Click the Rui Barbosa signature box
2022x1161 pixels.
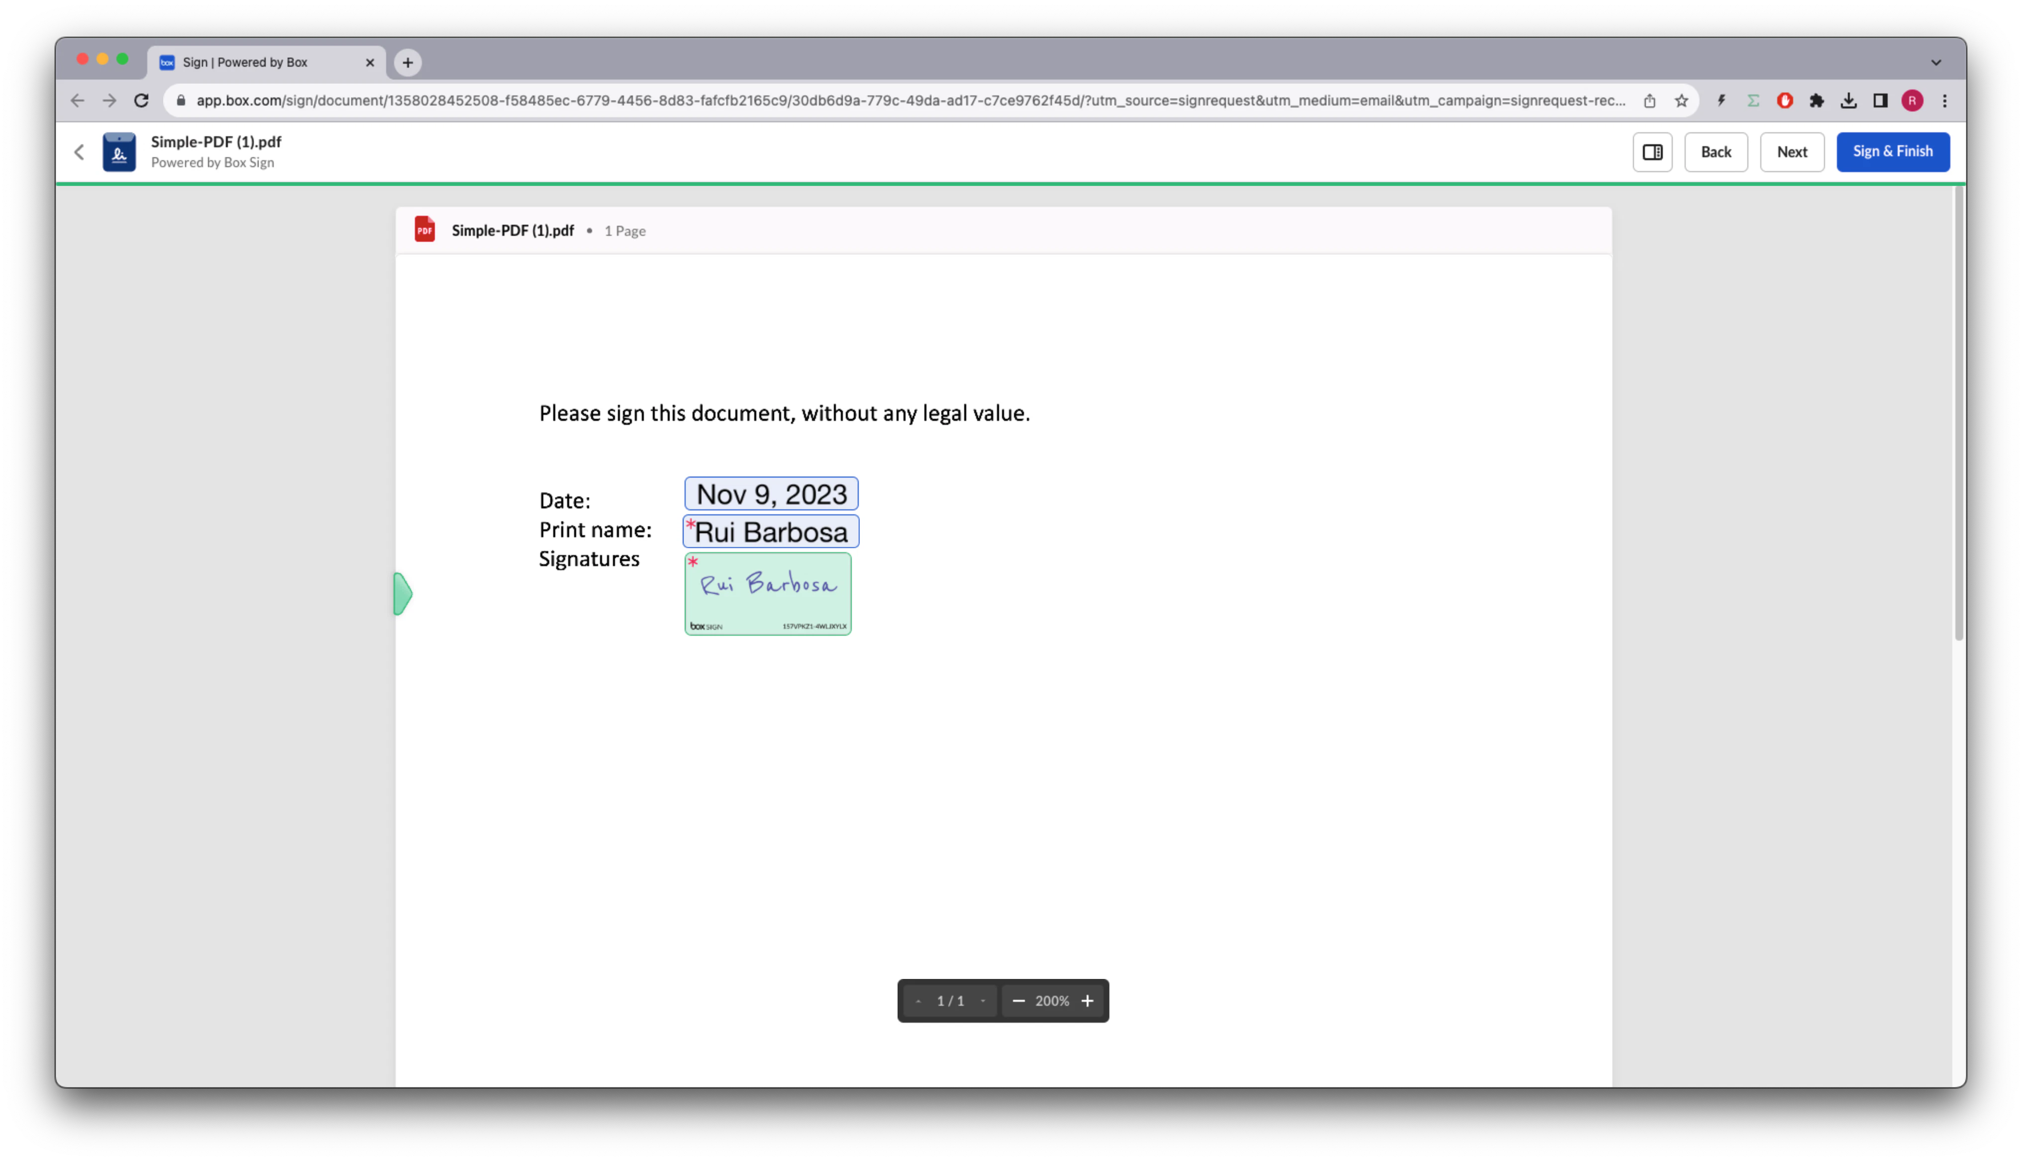(768, 593)
